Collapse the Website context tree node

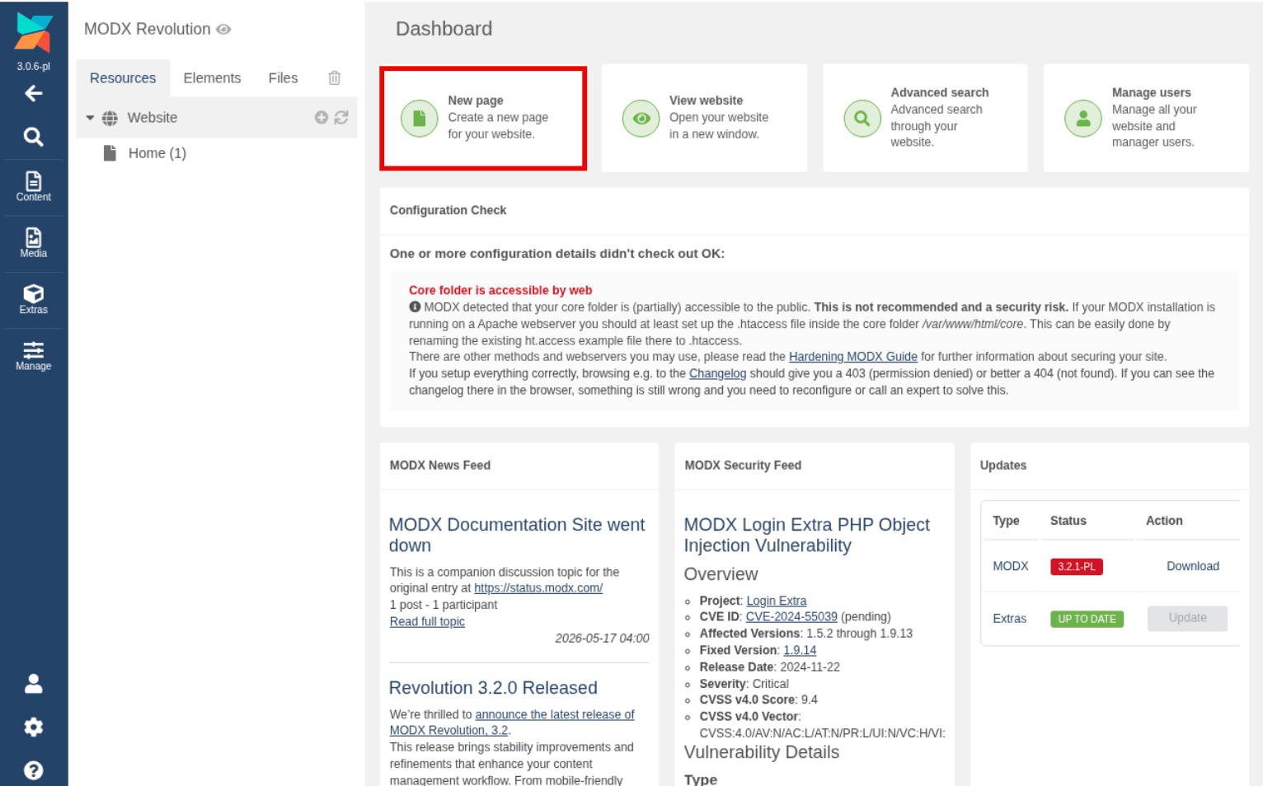pyautogui.click(x=90, y=118)
